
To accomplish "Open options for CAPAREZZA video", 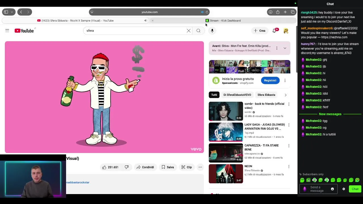I will click(289, 146).
